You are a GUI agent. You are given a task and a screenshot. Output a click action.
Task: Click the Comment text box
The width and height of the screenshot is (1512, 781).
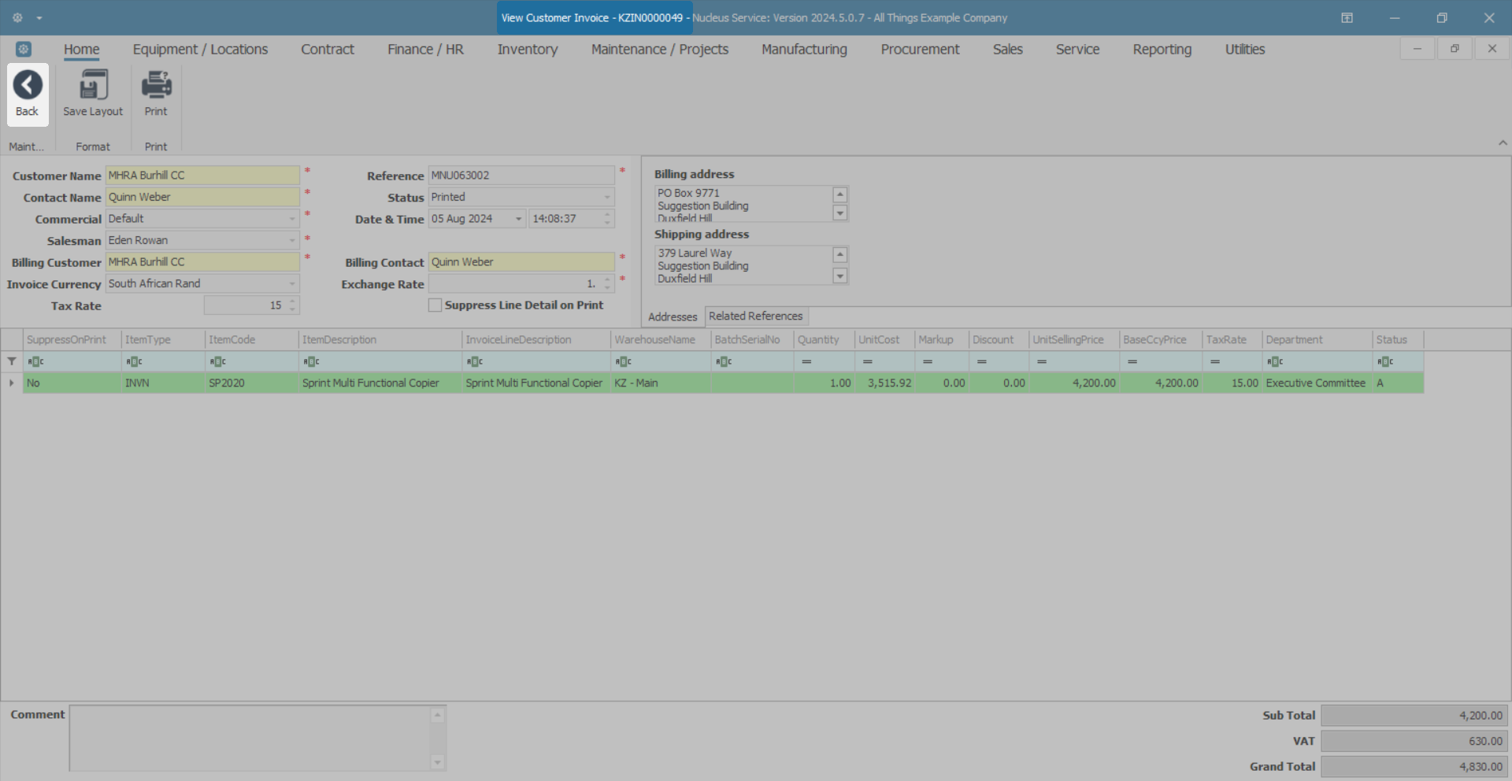(250, 738)
